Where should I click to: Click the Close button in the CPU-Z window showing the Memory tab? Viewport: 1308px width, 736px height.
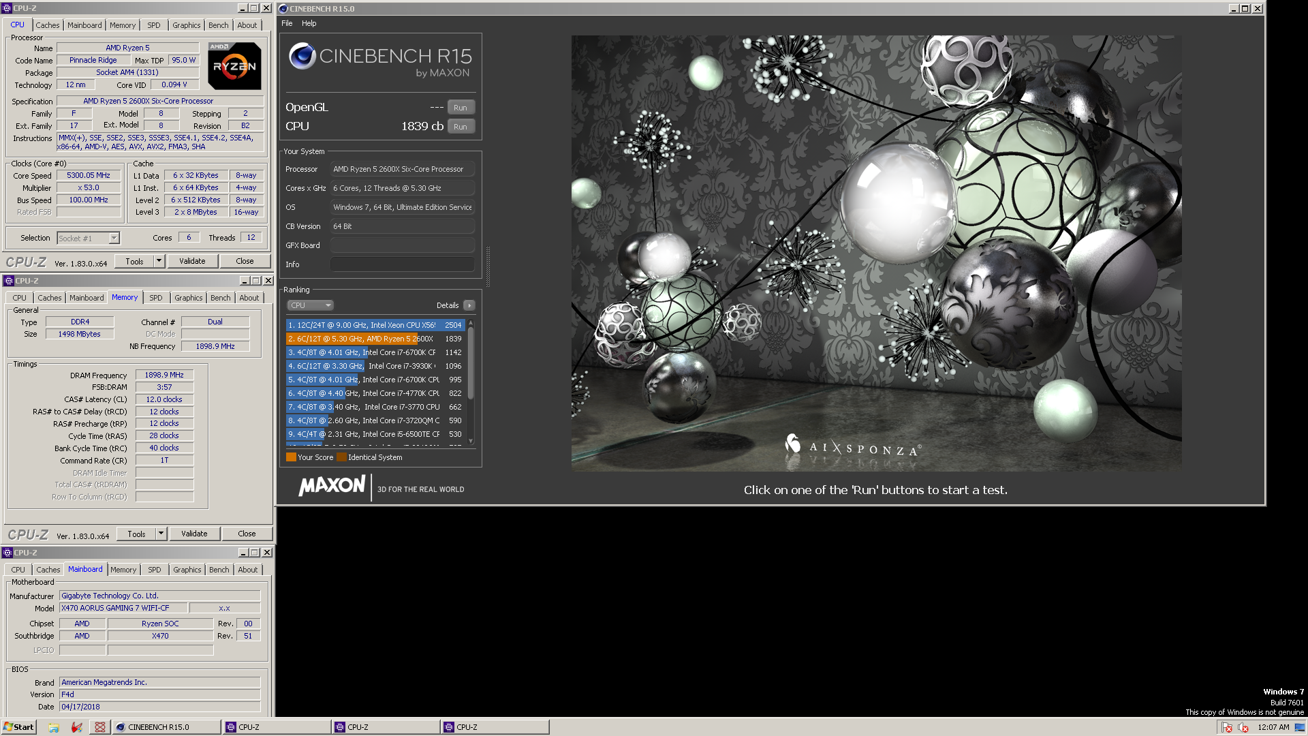click(x=247, y=534)
